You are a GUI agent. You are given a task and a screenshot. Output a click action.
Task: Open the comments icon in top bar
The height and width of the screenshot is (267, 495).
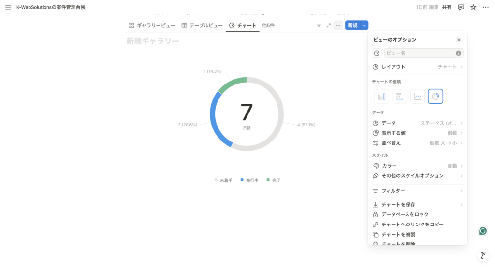[x=461, y=7]
